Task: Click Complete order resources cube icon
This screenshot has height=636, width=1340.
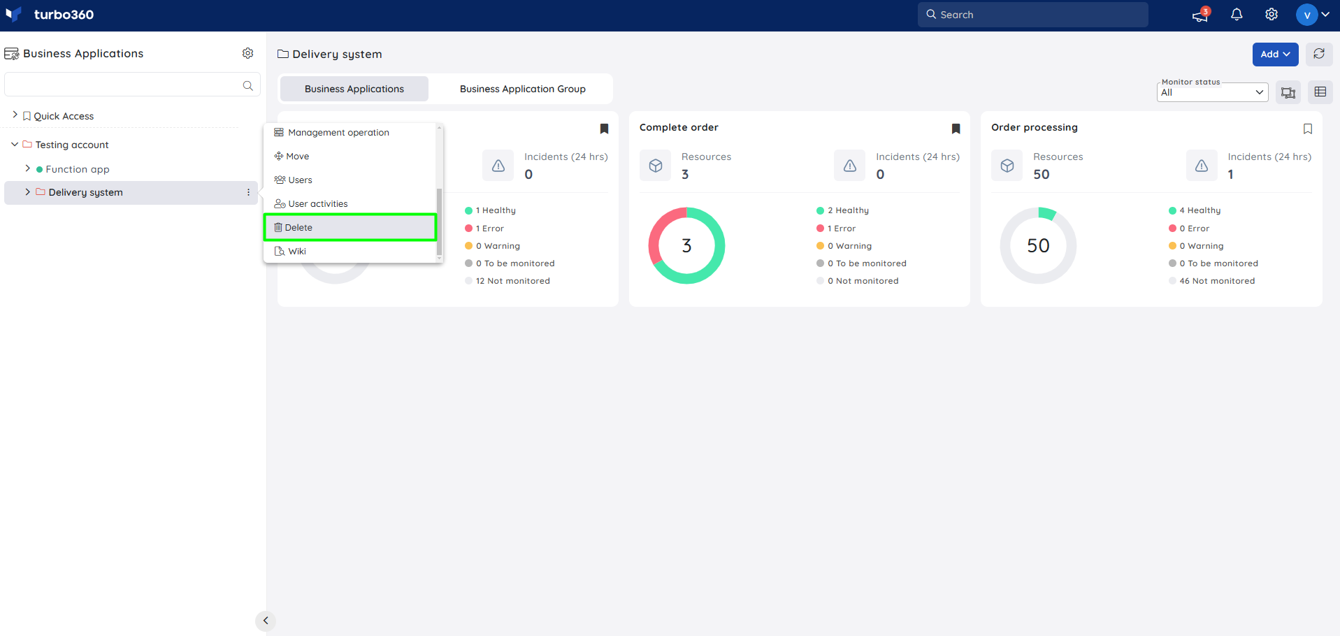Action: coord(656,166)
